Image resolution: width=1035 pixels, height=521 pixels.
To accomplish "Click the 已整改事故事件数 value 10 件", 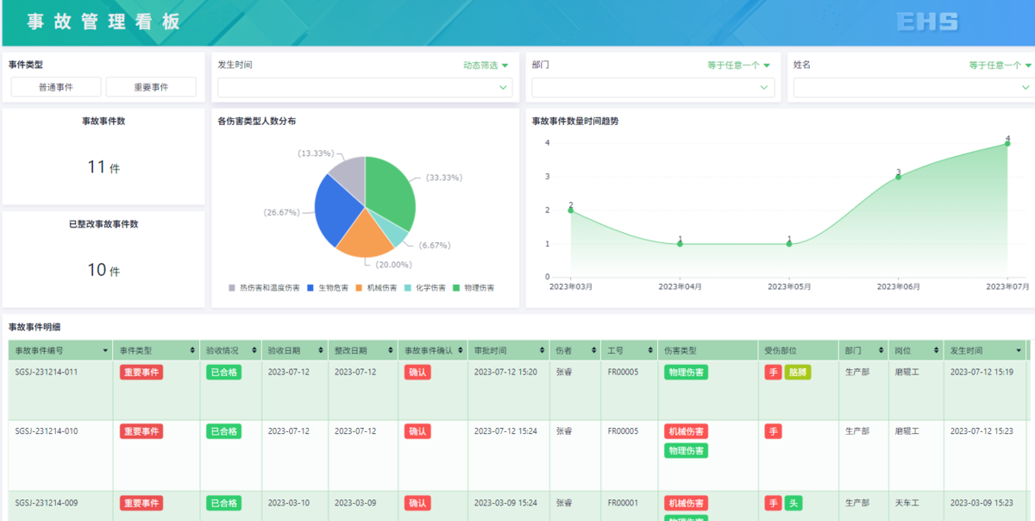I will click(103, 270).
